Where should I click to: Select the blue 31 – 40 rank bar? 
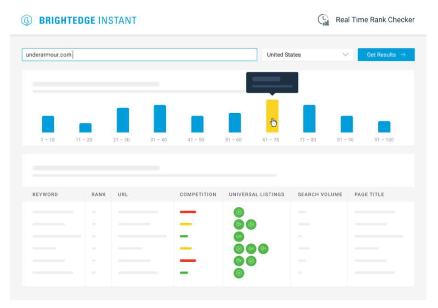[160, 119]
